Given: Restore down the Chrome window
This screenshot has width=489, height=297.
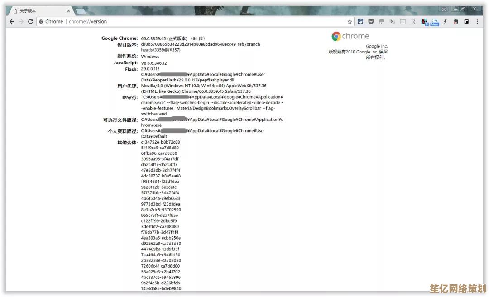Looking at the screenshot, I should [463, 9].
